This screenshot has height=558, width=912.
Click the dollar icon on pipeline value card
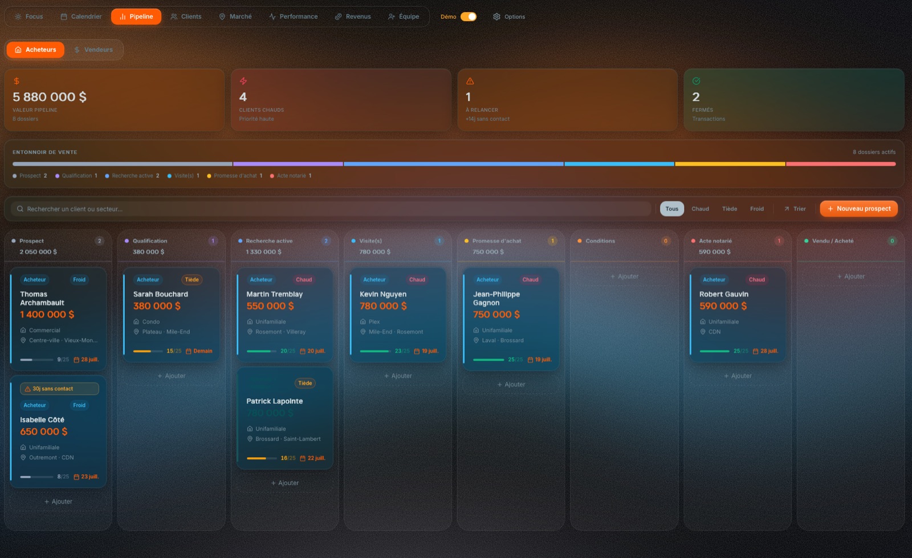tap(17, 81)
